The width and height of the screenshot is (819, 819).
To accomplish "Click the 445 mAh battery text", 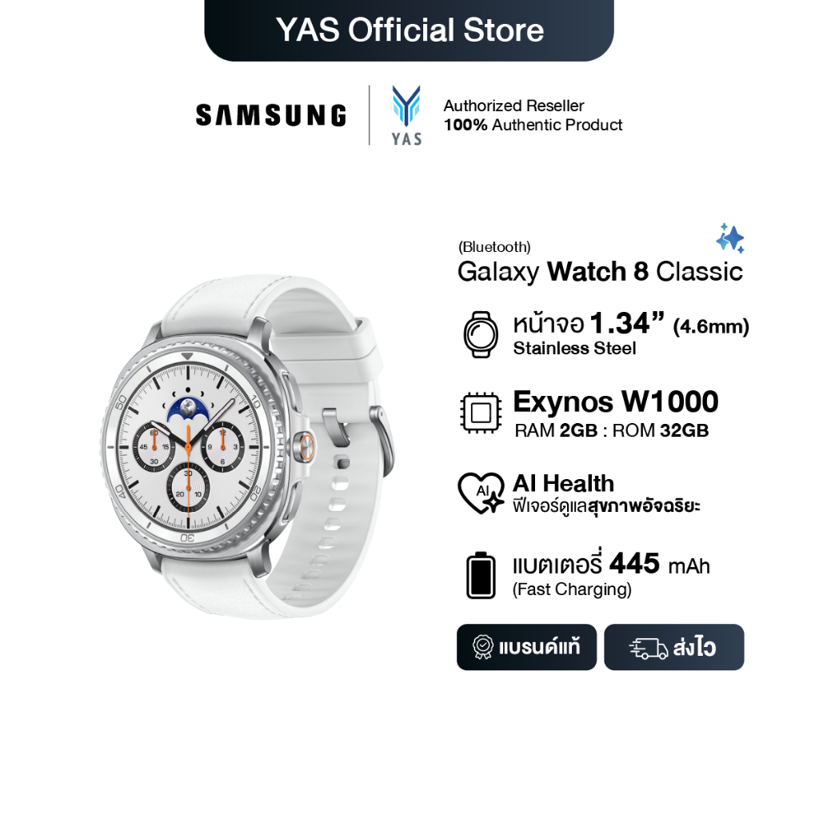I will [660, 564].
